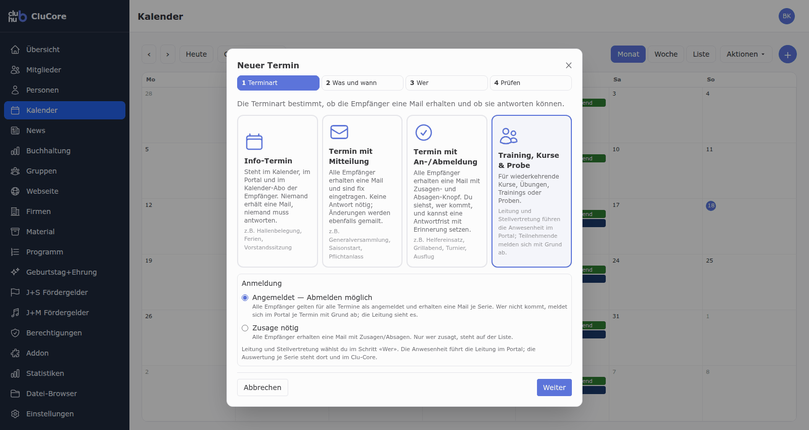The image size is (809, 430).
Task: Go to previous month with left chevron
Action: point(149,54)
